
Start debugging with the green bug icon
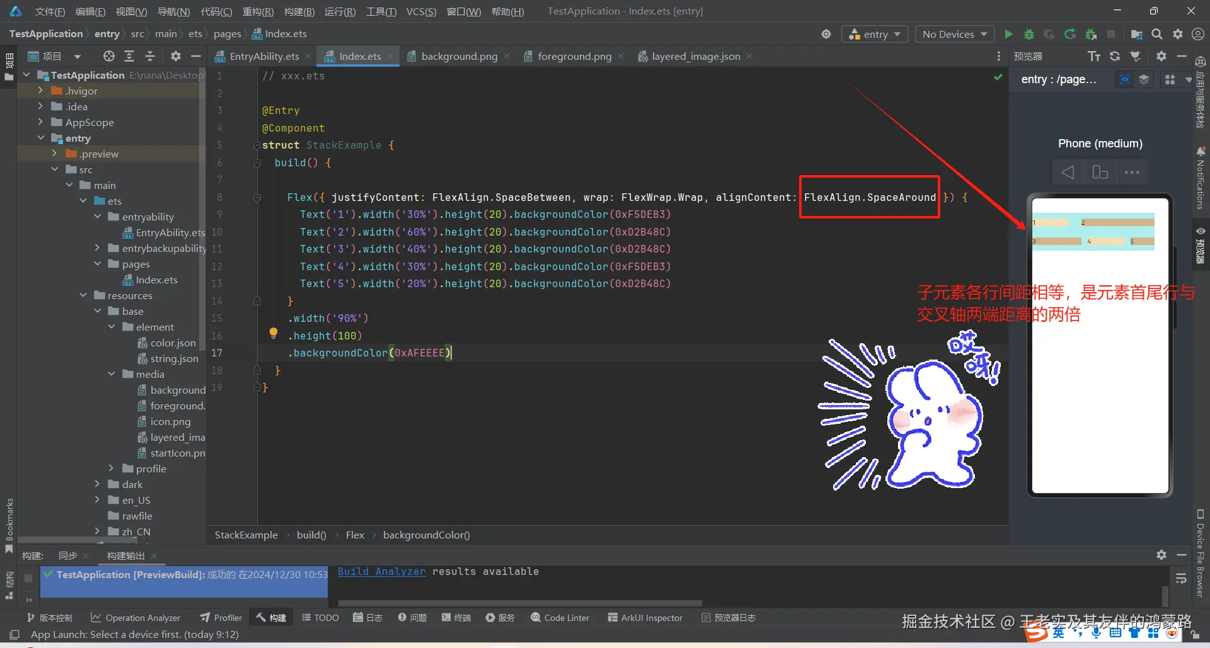(x=1029, y=34)
